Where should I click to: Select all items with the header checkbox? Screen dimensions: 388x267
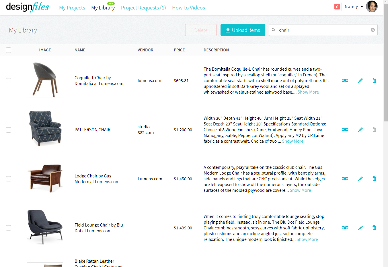[8, 50]
